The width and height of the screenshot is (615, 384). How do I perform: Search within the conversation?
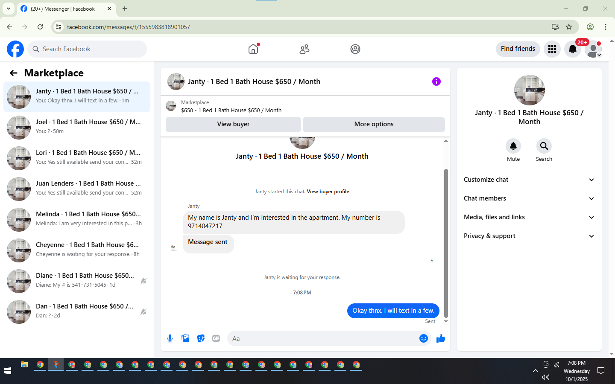pos(544,146)
